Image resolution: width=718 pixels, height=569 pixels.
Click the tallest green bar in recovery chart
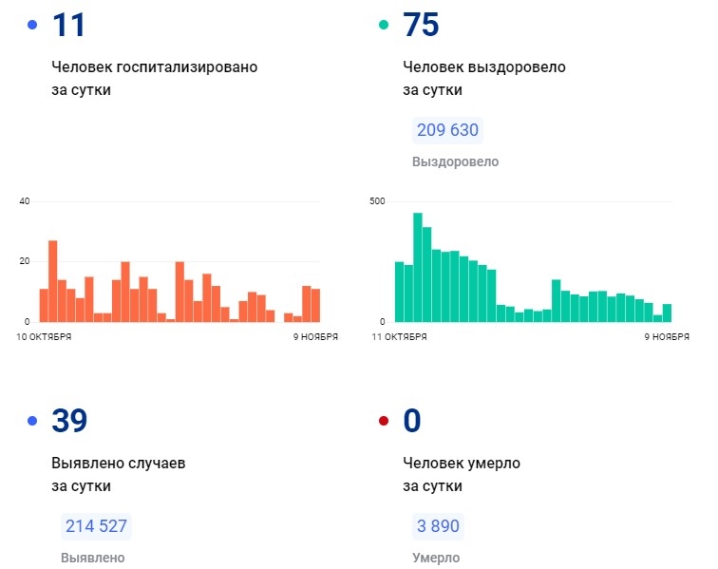418,267
